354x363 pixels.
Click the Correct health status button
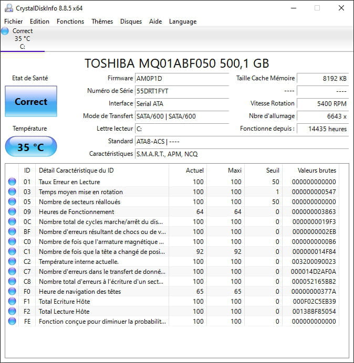[31, 102]
